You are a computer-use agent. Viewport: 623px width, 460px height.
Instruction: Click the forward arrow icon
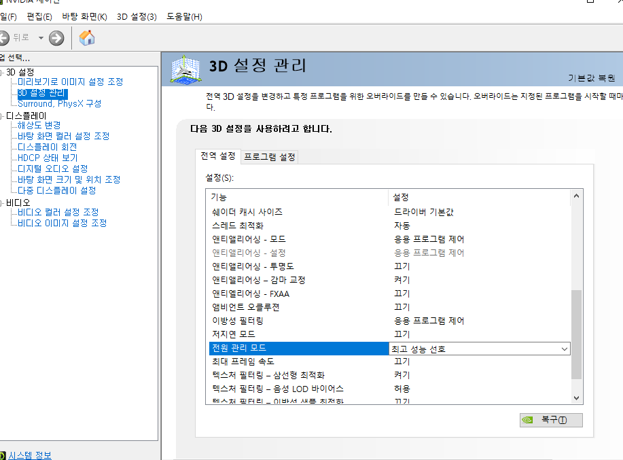[56, 38]
